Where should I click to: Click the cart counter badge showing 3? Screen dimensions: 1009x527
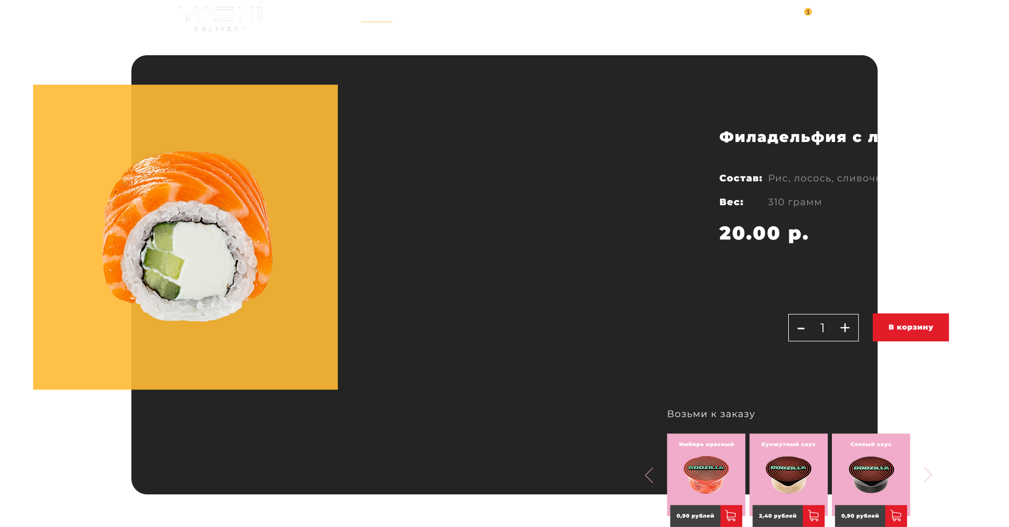tap(808, 12)
